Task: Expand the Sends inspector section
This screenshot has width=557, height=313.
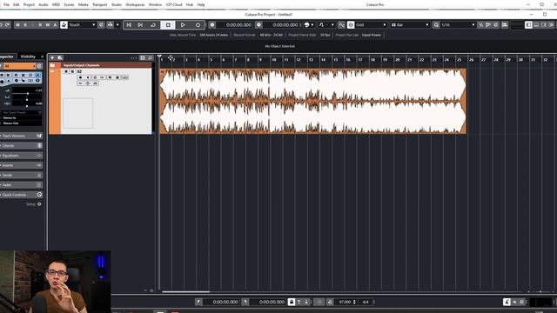Action: tap(21, 175)
